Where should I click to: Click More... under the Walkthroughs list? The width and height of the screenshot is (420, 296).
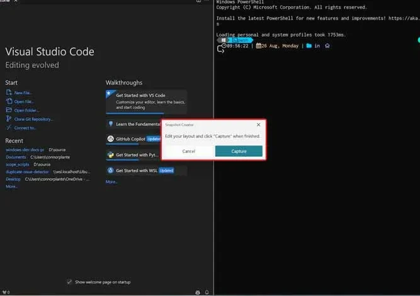[111, 181]
